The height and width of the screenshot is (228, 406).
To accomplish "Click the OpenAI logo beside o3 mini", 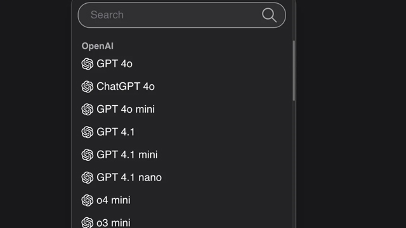I will click(88, 222).
